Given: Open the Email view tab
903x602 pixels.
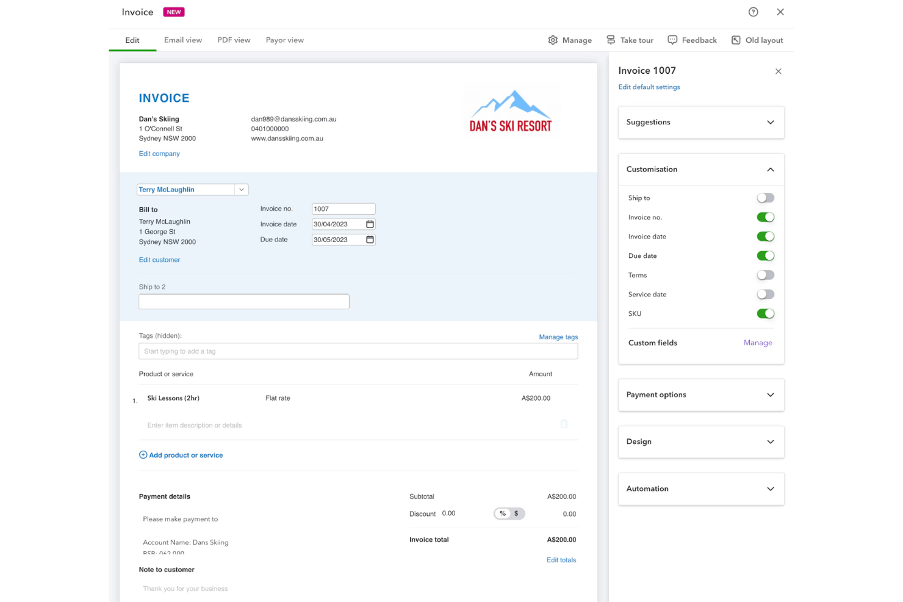Looking at the screenshot, I should coord(182,40).
